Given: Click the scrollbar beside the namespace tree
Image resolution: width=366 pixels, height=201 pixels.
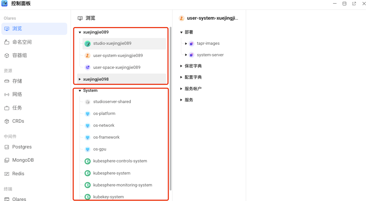Looking at the screenshot, I should (171, 102).
